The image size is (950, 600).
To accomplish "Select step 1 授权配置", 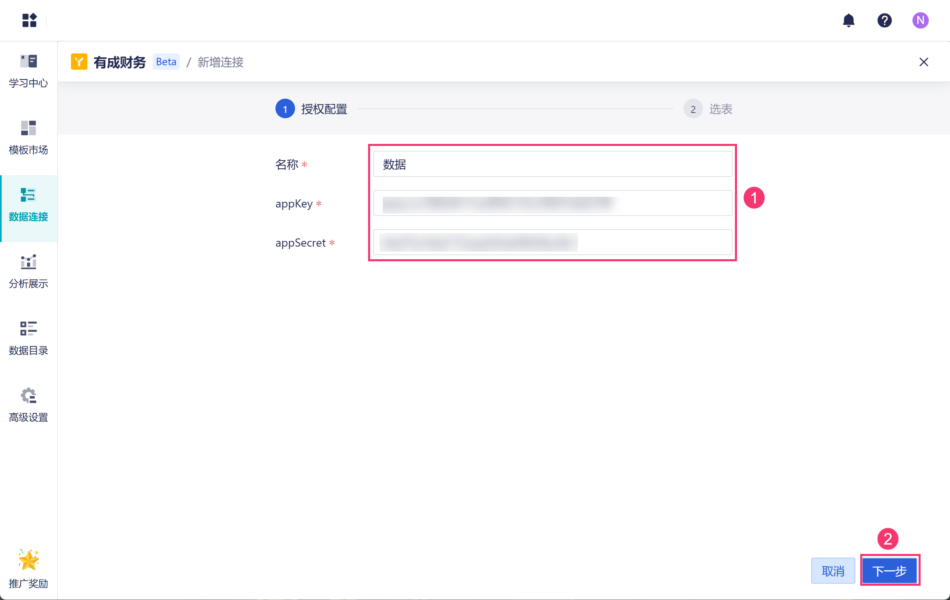I will coord(311,109).
